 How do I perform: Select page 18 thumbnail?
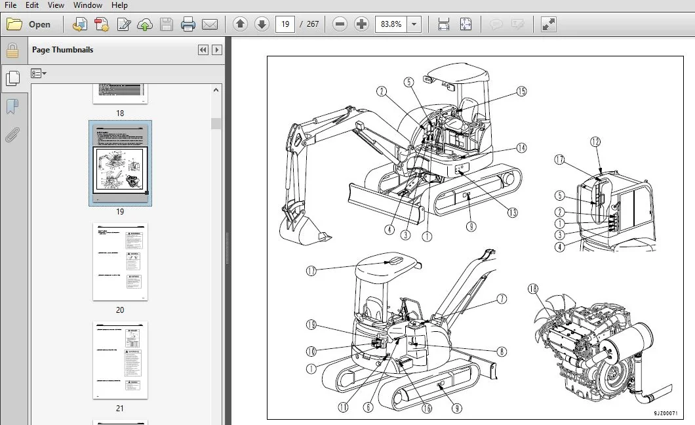pyautogui.click(x=120, y=94)
